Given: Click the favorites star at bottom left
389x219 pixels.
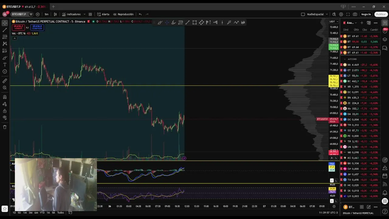Looking at the screenshot, I should pyautogui.click(x=5, y=209).
